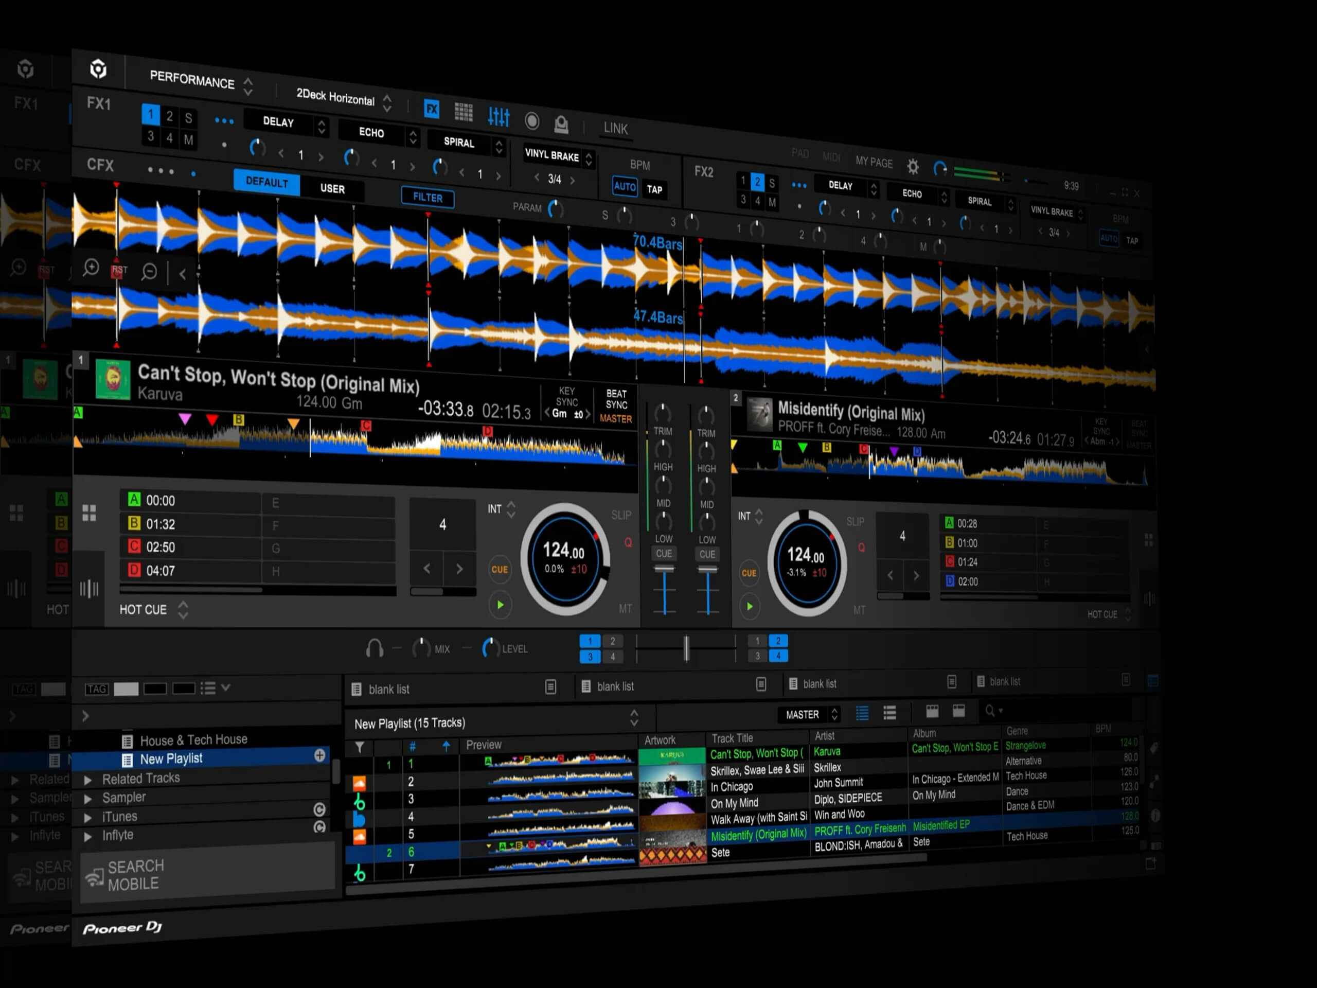Click the filter funnel icon above the playlist
Image resolution: width=1317 pixels, height=988 pixels.
pos(360,747)
